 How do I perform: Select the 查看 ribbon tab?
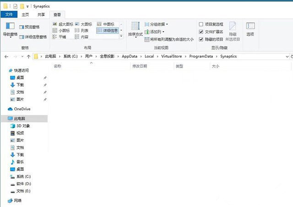tap(57, 15)
